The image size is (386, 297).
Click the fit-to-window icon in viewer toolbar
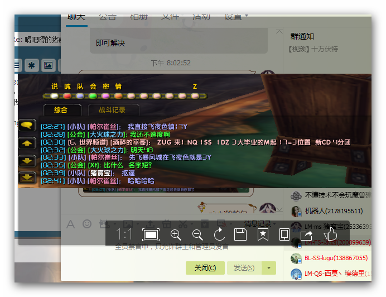[150, 234]
